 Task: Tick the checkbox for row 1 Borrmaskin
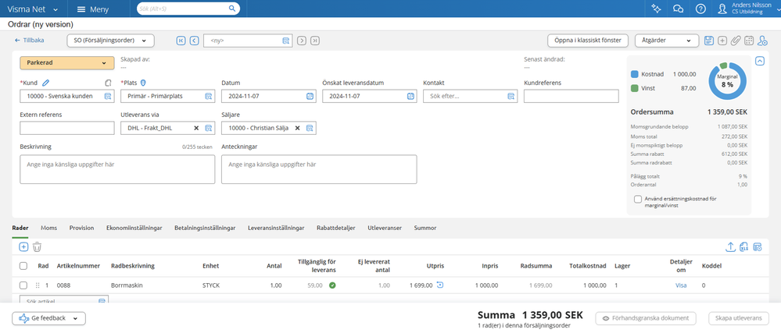point(23,285)
